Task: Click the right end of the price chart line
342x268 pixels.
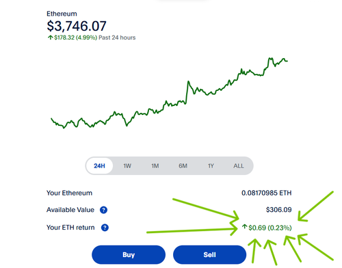Action: [287, 61]
